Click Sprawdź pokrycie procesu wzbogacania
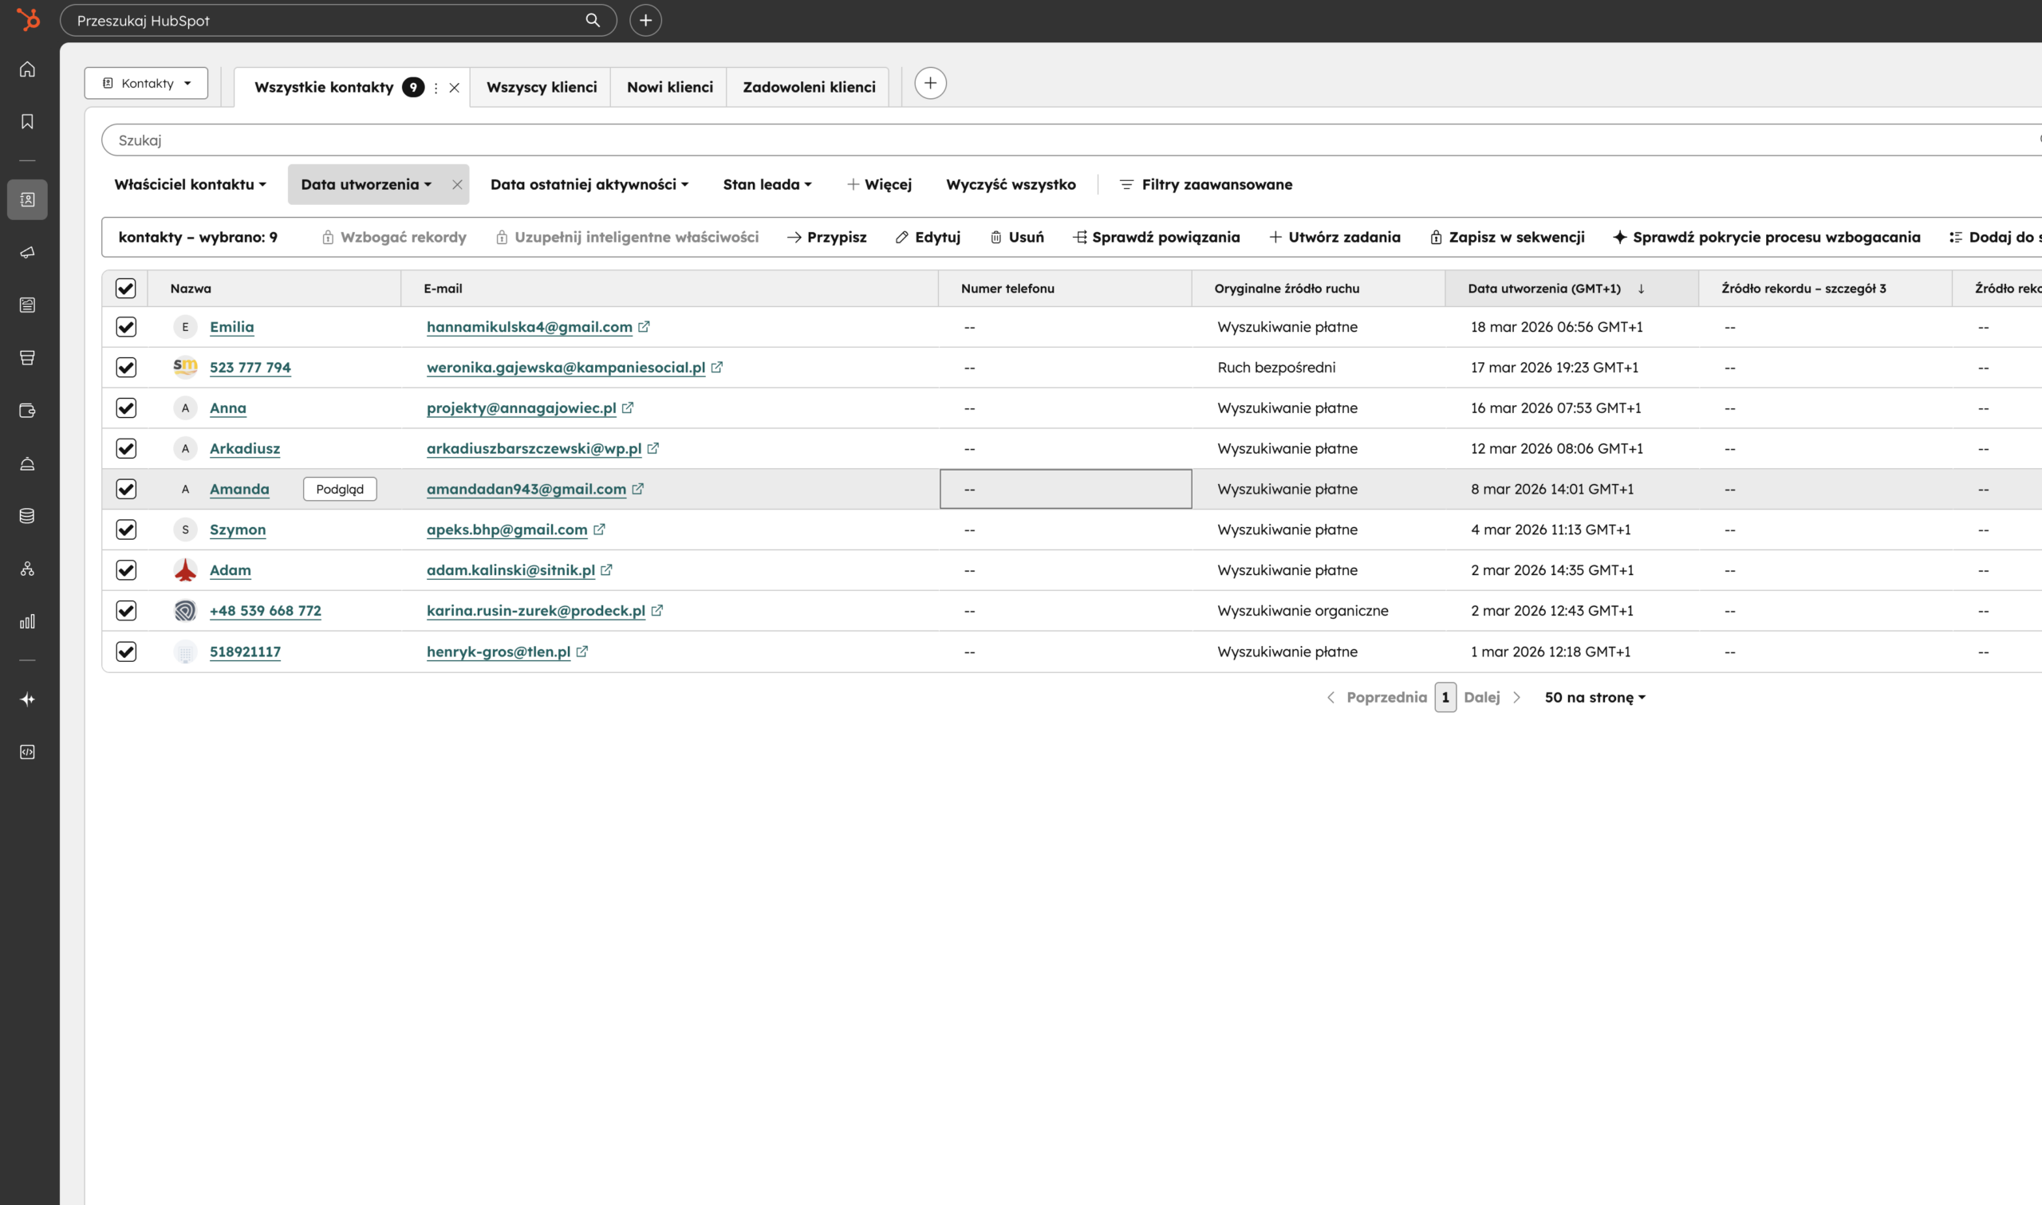This screenshot has width=2042, height=1205. pos(1767,237)
